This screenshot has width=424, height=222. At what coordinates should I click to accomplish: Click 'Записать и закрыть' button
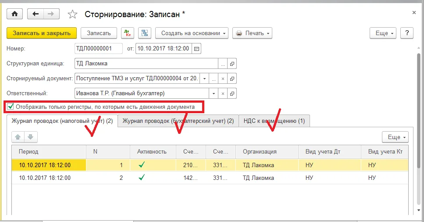42,33
